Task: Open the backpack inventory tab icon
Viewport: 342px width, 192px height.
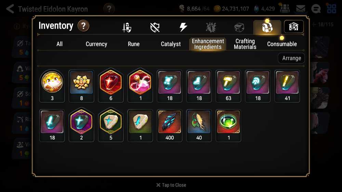Action: pyautogui.click(x=267, y=27)
